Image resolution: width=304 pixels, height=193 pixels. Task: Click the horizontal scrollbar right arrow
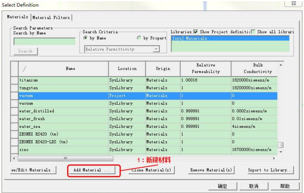(274, 158)
